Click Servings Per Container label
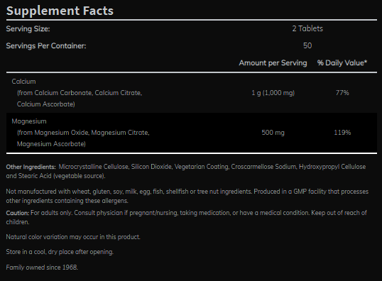 coord(46,46)
